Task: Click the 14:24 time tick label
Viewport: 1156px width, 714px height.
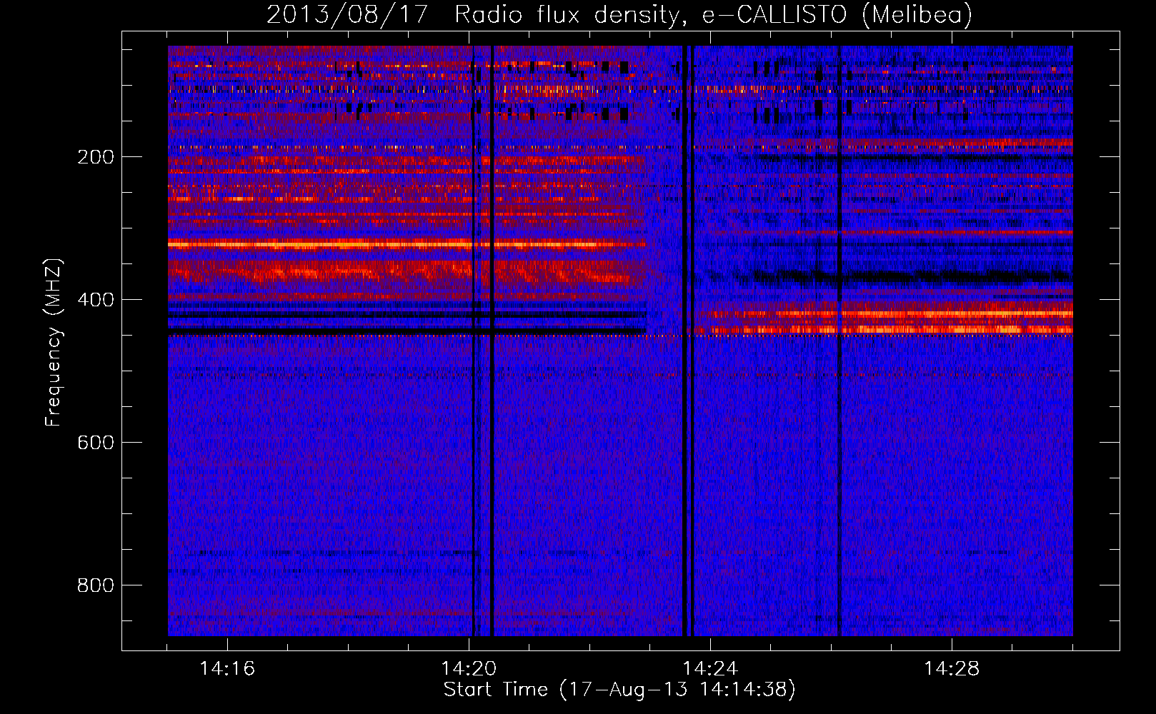Action: pos(710,669)
